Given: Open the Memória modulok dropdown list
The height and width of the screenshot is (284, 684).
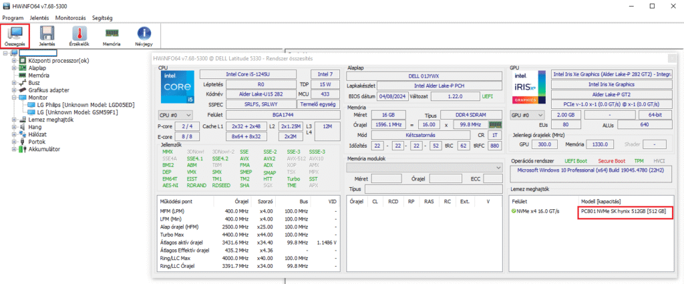Looking at the screenshot, I should [423, 167].
